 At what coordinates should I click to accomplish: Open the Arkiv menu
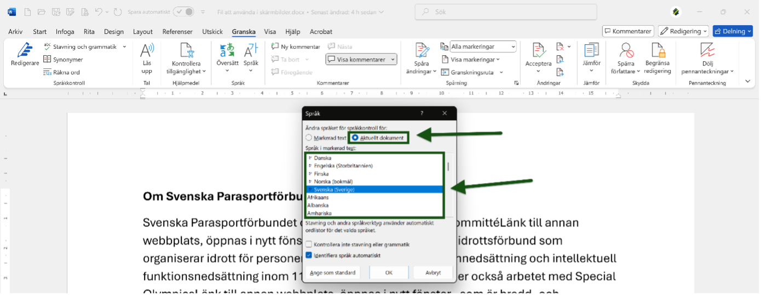(15, 32)
